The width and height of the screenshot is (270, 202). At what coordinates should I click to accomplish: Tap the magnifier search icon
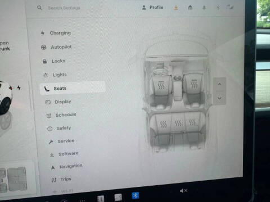[39, 8]
